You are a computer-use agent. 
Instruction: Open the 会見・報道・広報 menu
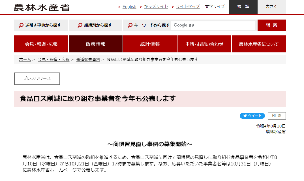pos(41,44)
